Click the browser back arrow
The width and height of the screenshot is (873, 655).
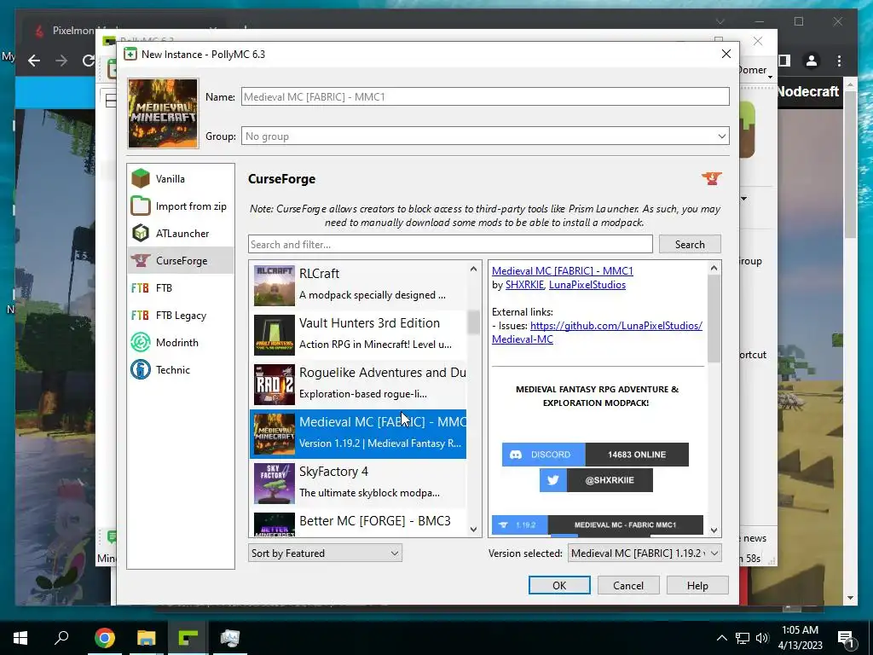click(34, 61)
